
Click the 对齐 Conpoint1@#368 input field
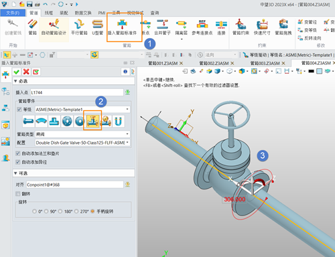(75, 185)
